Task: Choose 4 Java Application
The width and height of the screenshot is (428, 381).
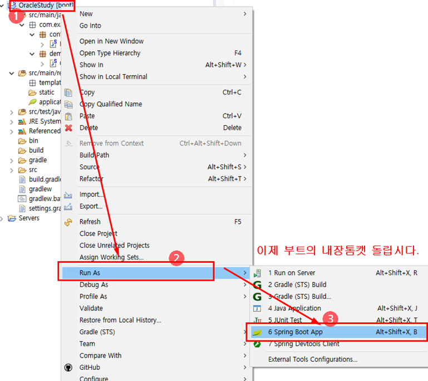Action: click(339, 308)
